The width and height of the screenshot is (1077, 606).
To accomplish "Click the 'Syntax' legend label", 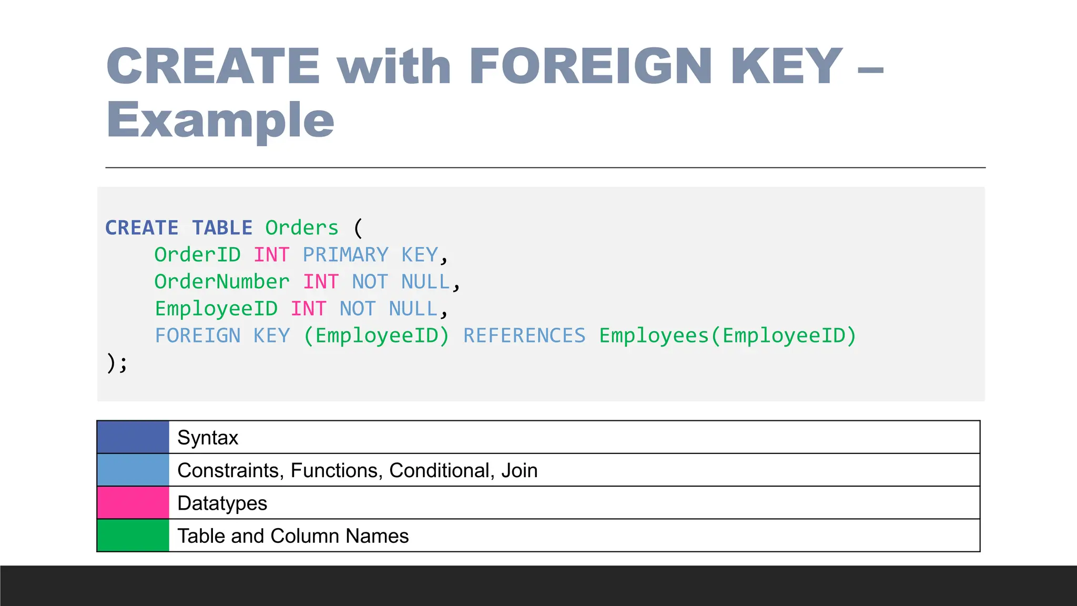I will pos(208,438).
